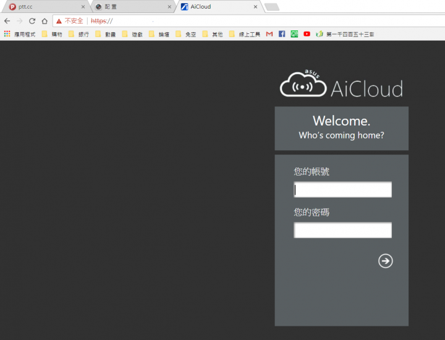Viewport: 445px width, 340px height.
Task: Navigate back to previous page
Action: (x=7, y=21)
